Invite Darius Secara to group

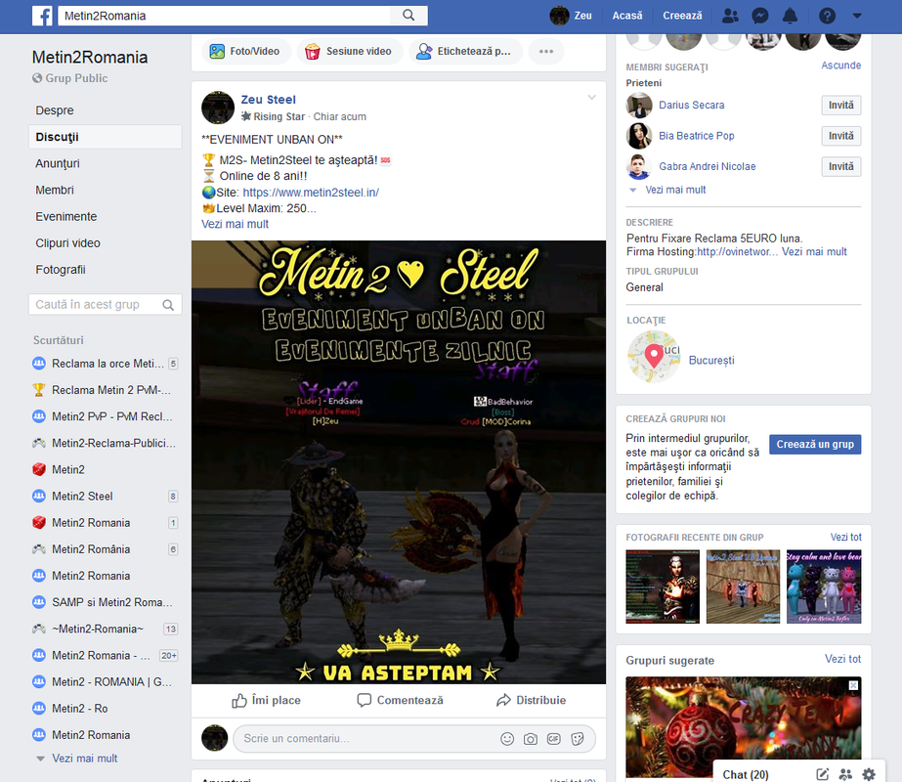coord(841,106)
